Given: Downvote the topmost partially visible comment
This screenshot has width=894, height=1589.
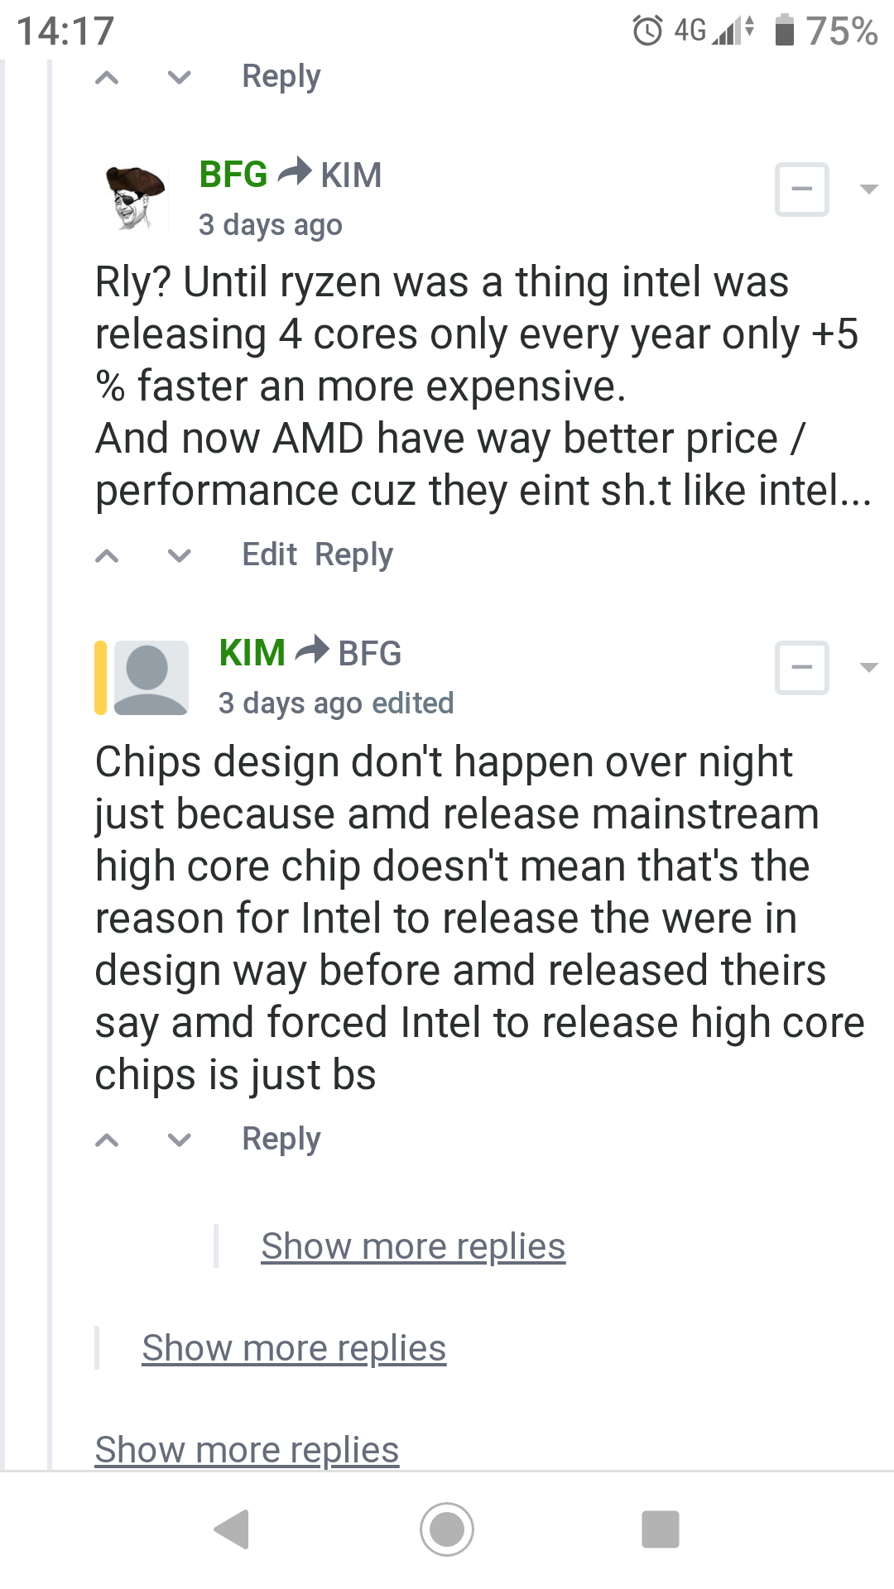Looking at the screenshot, I should coord(179,79).
